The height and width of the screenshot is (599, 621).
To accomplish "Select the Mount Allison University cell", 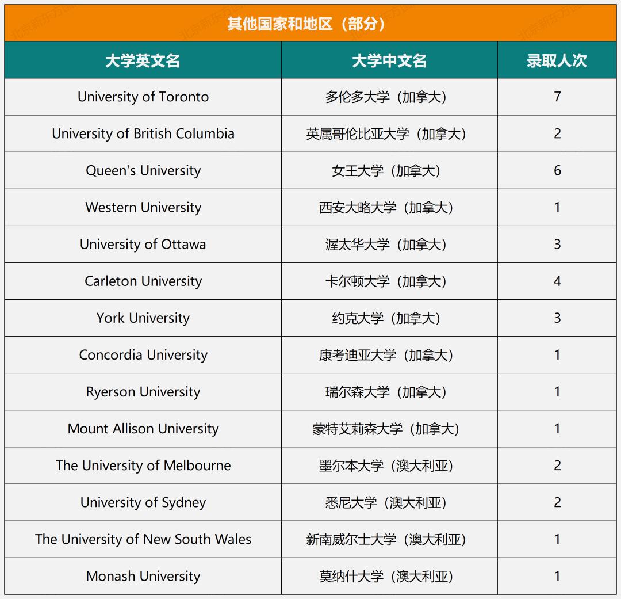I will [143, 429].
